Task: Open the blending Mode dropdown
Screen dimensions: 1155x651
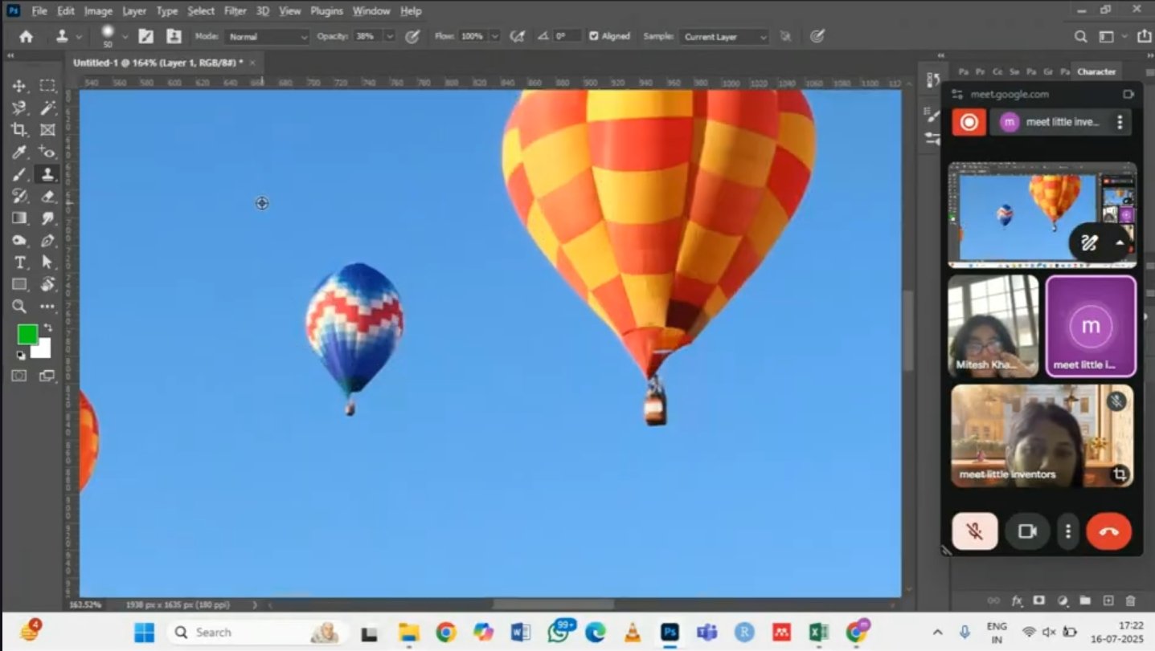Action: point(267,37)
